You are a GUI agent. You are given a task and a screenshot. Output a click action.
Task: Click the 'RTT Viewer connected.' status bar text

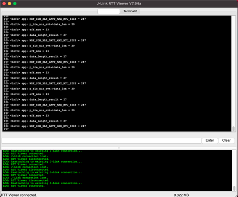(19, 195)
